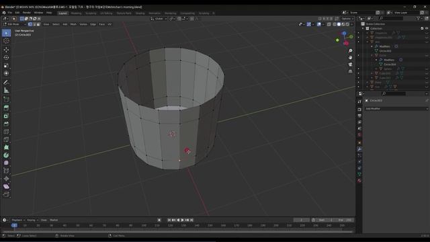The image size is (430, 242).
Task: Select the Move tool
Action: point(6,50)
